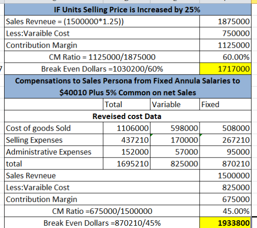
Task: Select grand total 1695210
Action: coord(127,163)
